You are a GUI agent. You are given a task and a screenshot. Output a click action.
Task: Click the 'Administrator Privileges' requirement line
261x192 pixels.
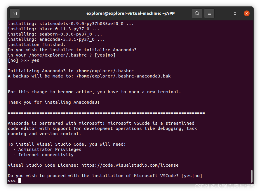click(47, 149)
